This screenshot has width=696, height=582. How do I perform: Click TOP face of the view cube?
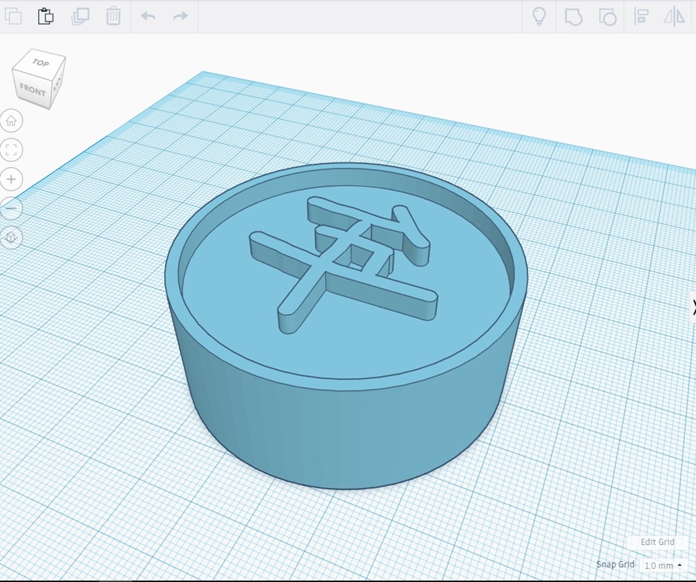coord(41,65)
